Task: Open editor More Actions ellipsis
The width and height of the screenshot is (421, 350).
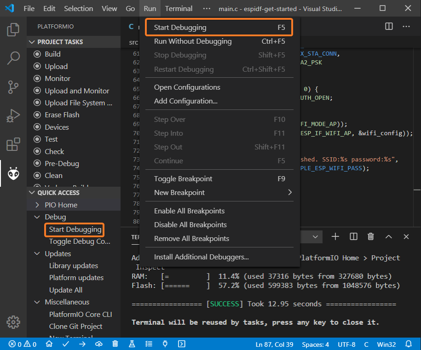Action: tap(406, 26)
